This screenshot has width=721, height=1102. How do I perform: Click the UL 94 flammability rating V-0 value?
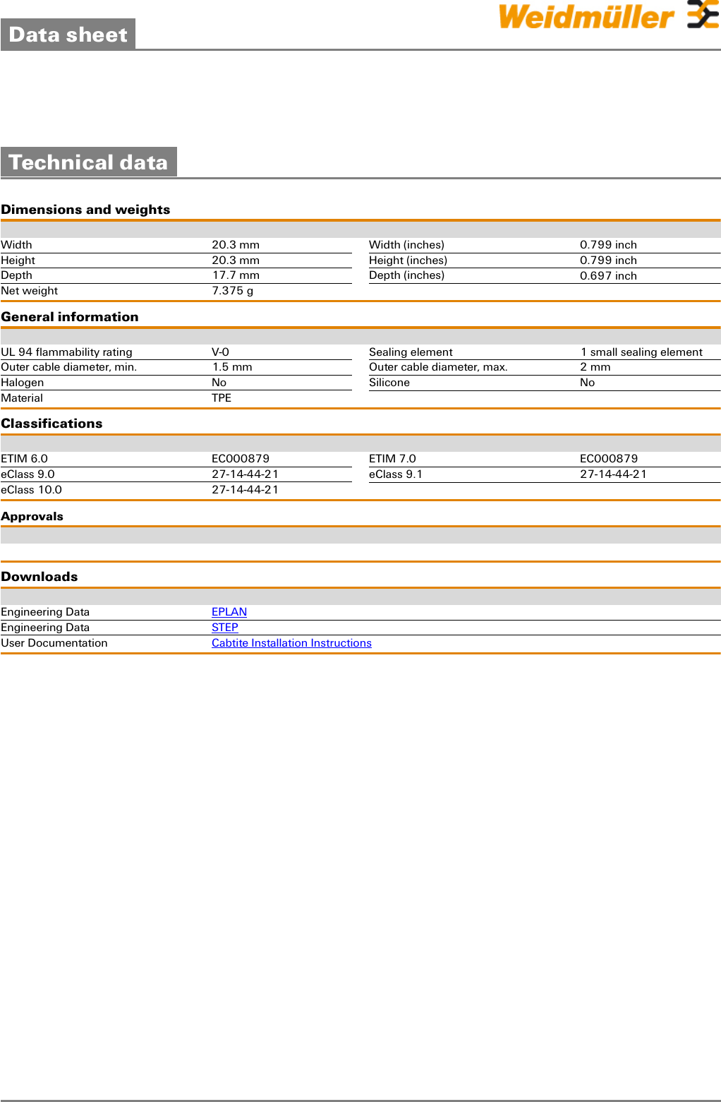220,352
